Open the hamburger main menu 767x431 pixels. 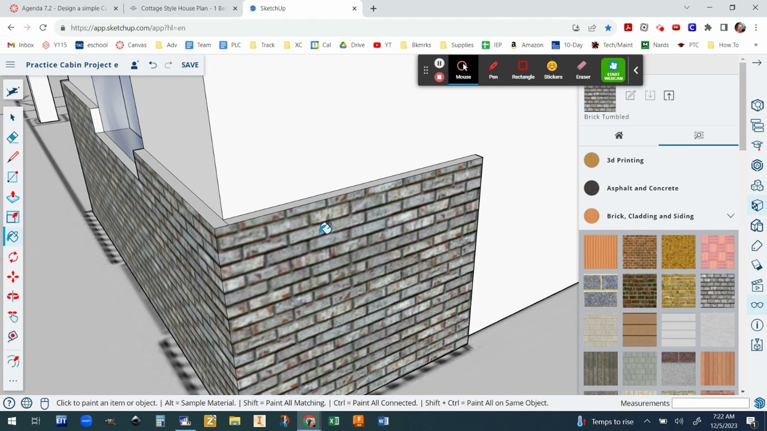point(10,65)
